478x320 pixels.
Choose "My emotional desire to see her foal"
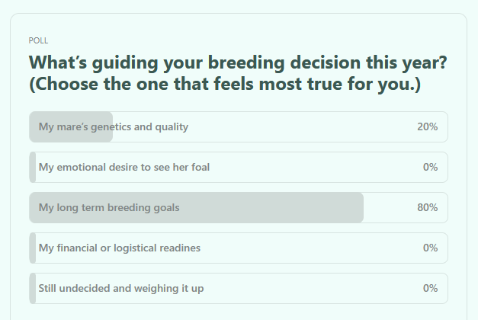[x=124, y=167]
